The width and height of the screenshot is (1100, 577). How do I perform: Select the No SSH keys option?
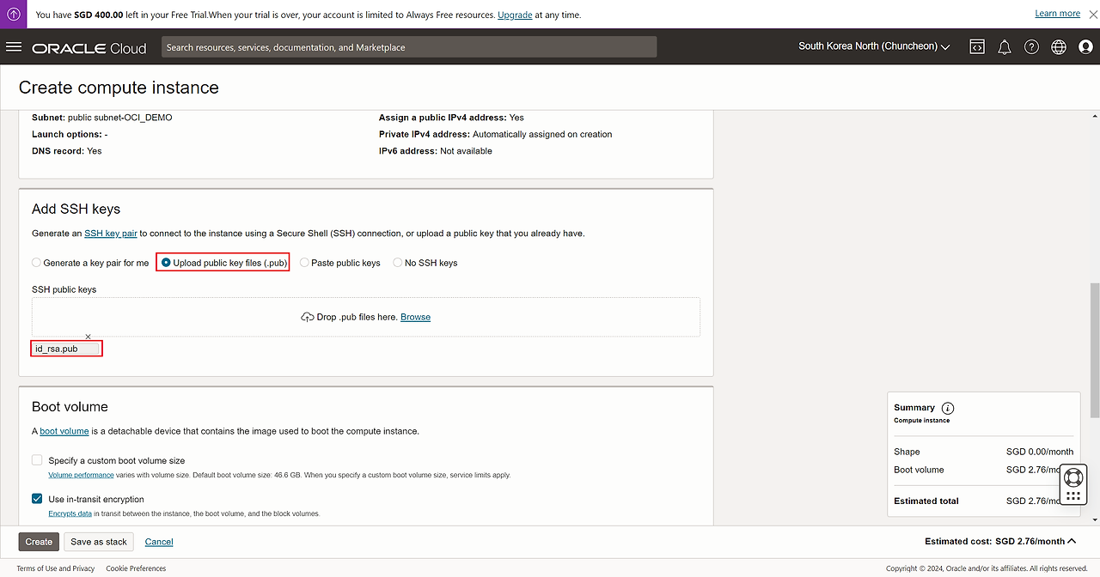pyautogui.click(x=398, y=263)
